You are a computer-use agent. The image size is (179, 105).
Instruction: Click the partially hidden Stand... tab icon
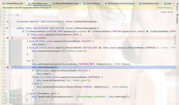pos(165,4)
